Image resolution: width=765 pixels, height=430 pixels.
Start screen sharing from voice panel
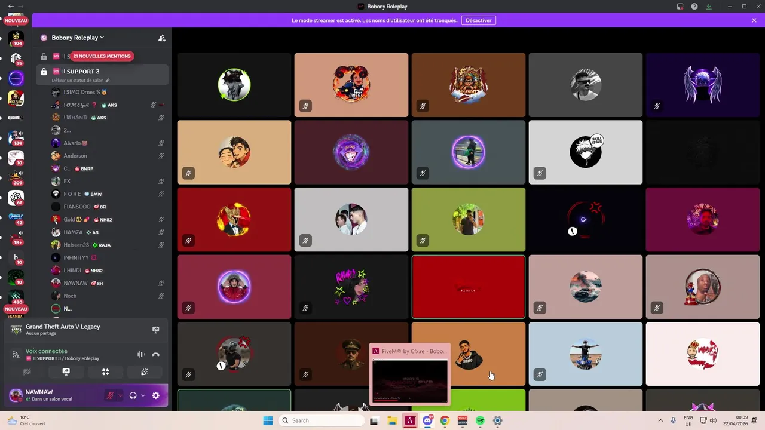(x=66, y=371)
